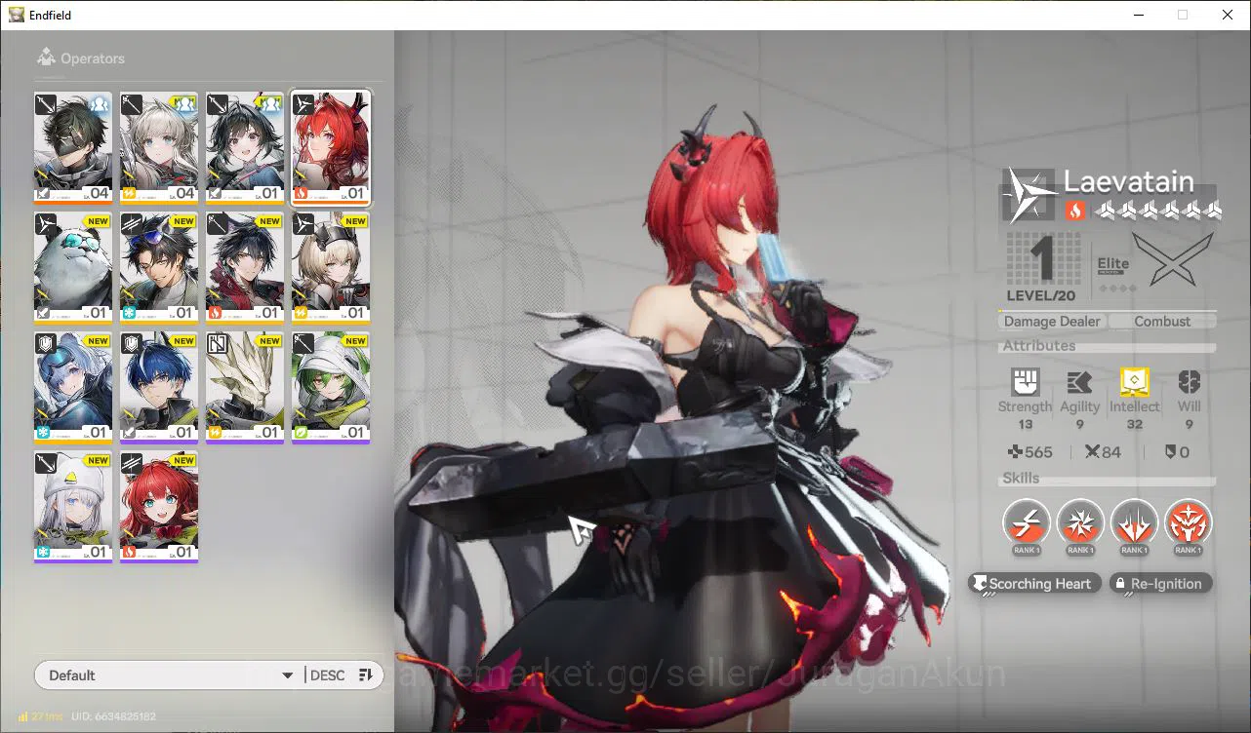Click the Elite label
Viewport: 1251px width, 733px height.
point(1112,264)
